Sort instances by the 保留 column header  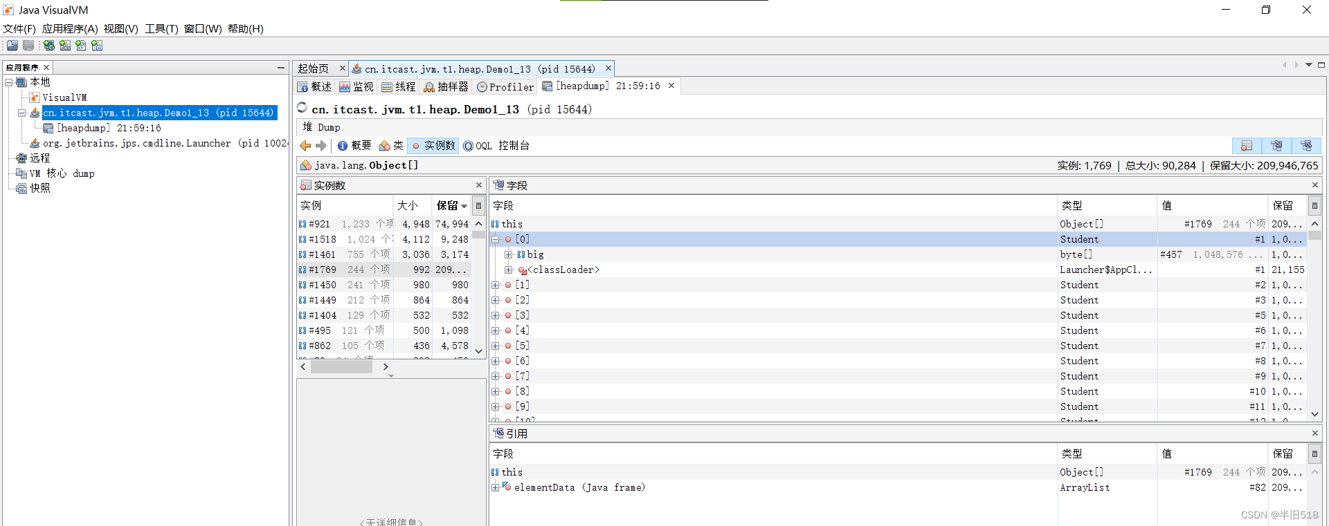pyautogui.click(x=451, y=206)
